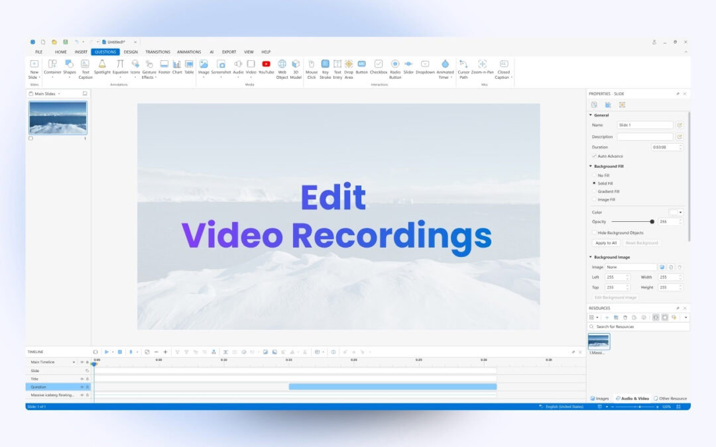
Task: Switch to Audio & Video resources tab
Action: click(632, 399)
